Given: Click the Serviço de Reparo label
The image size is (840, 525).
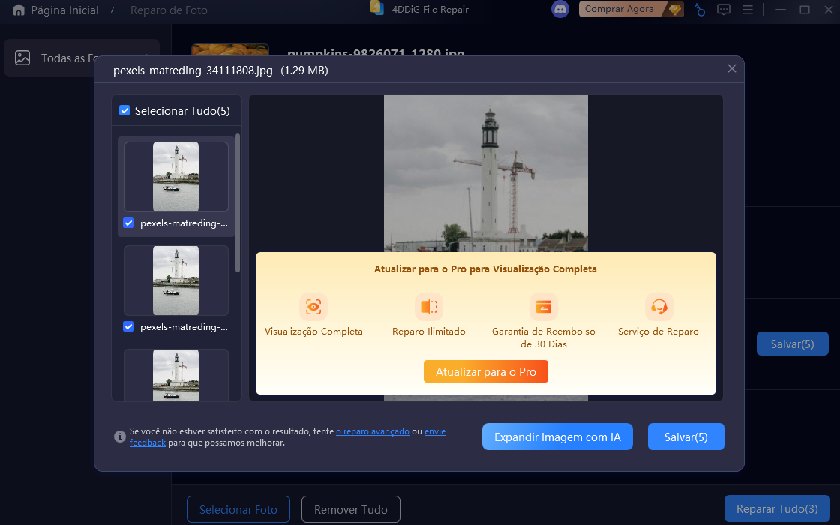Looking at the screenshot, I should 658,331.
